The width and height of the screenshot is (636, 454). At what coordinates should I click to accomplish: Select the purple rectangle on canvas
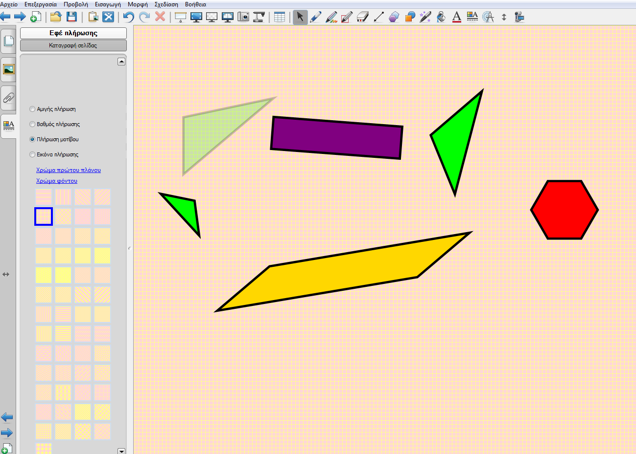point(337,138)
